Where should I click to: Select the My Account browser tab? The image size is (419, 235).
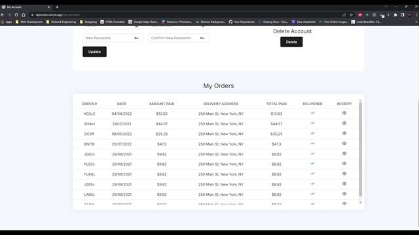pyautogui.click(x=26, y=7)
